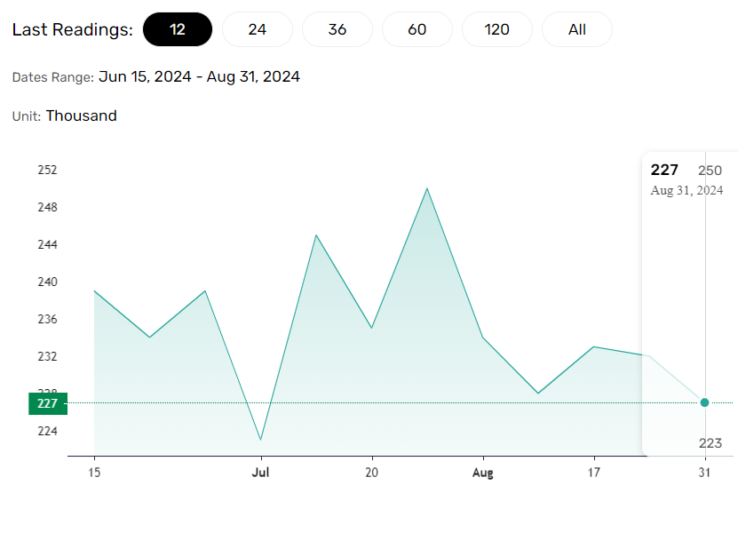Click the Unit label
This screenshot has width=738, height=533.
[x=27, y=116]
